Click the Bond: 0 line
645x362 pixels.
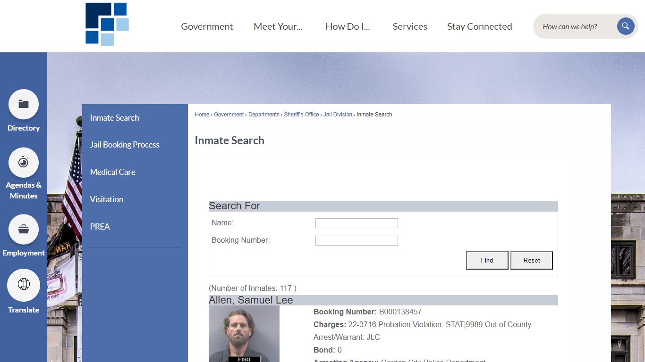coord(328,350)
